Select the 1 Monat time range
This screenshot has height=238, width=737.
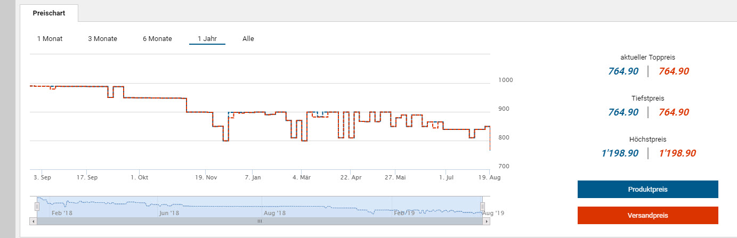(x=50, y=39)
